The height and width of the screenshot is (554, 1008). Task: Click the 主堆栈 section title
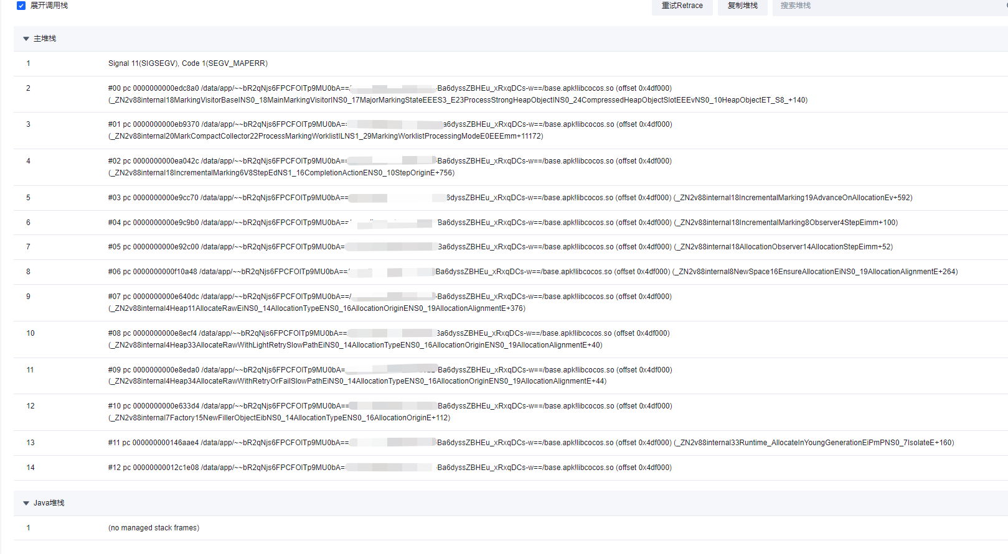click(x=45, y=39)
